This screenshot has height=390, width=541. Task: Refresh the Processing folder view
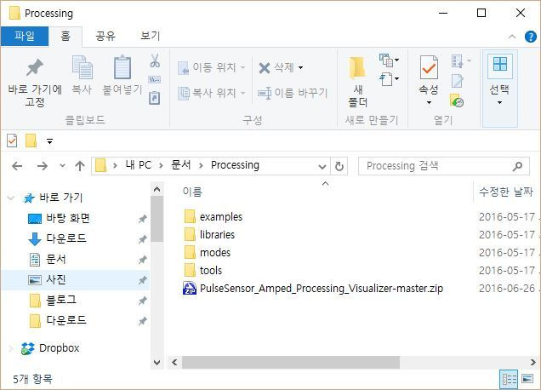click(339, 166)
